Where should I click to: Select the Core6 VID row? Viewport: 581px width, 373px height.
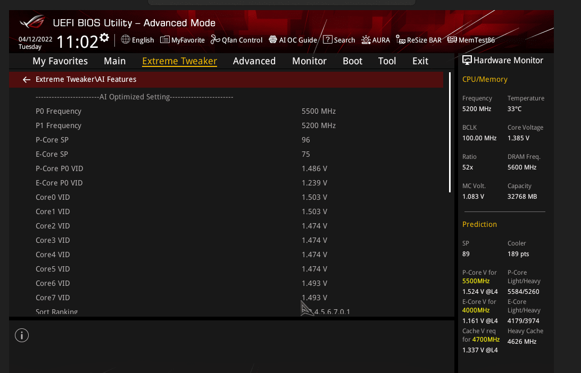click(226, 283)
